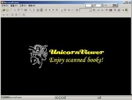Switch to two-page side-by-side layout icon
This screenshot has width=132, height=100.
pos(65,10)
